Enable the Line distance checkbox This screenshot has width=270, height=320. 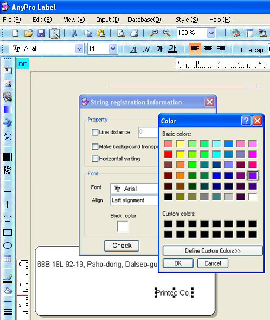(95, 132)
